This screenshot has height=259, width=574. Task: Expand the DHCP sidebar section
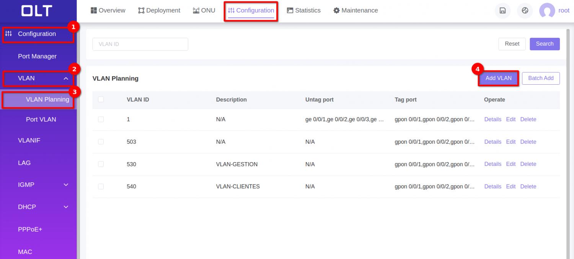click(66, 207)
